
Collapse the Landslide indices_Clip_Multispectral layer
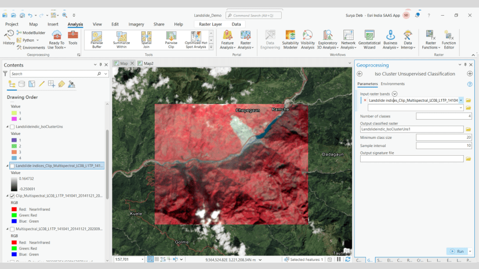8,165
